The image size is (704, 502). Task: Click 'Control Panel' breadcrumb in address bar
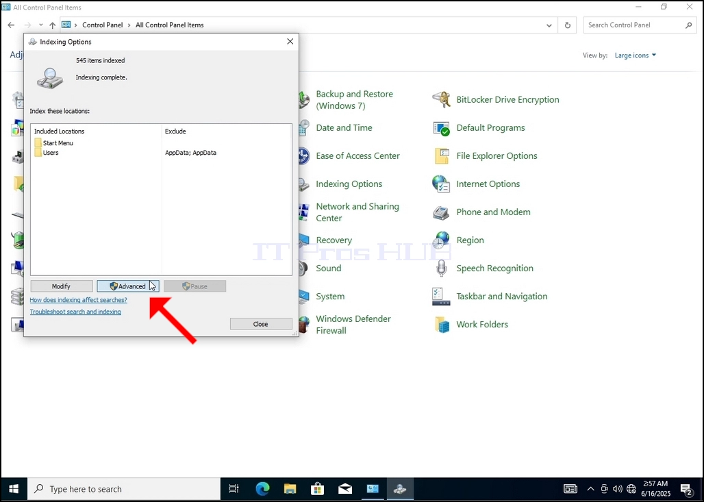click(x=102, y=25)
